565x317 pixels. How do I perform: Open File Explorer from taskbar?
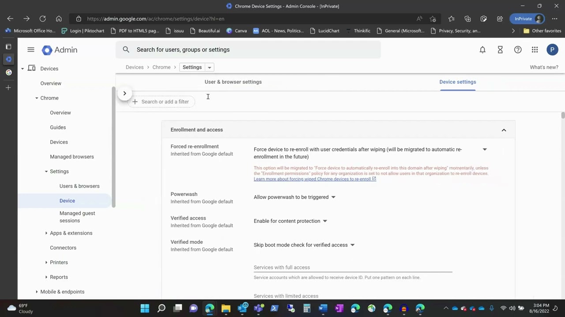pyautogui.click(x=226, y=308)
